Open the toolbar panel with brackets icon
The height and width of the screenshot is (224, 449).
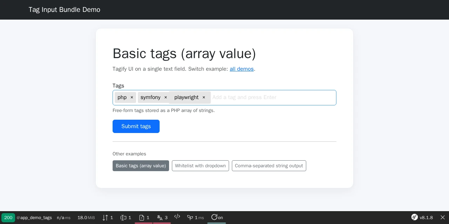click(x=126, y=218)
